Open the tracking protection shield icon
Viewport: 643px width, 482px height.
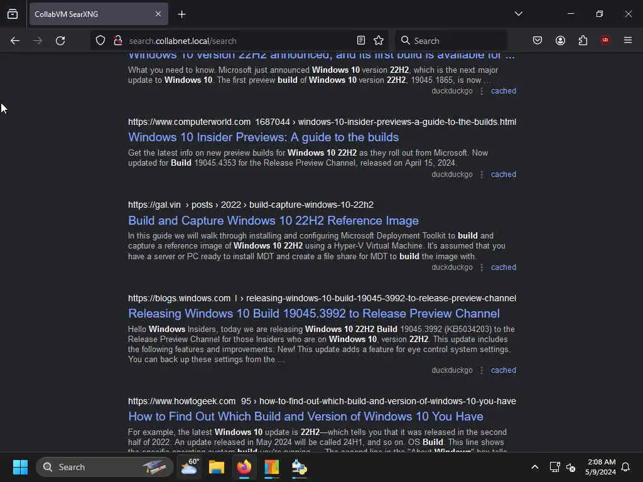(100, 41)
